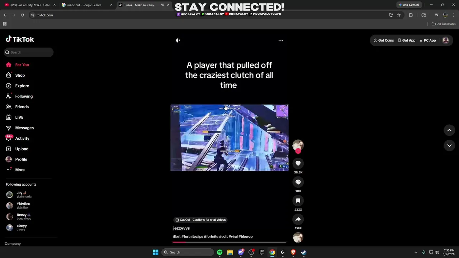The width and height of the screenshot is (459, 258).
Task: Go to next video with down chevron
Action: 449,145
